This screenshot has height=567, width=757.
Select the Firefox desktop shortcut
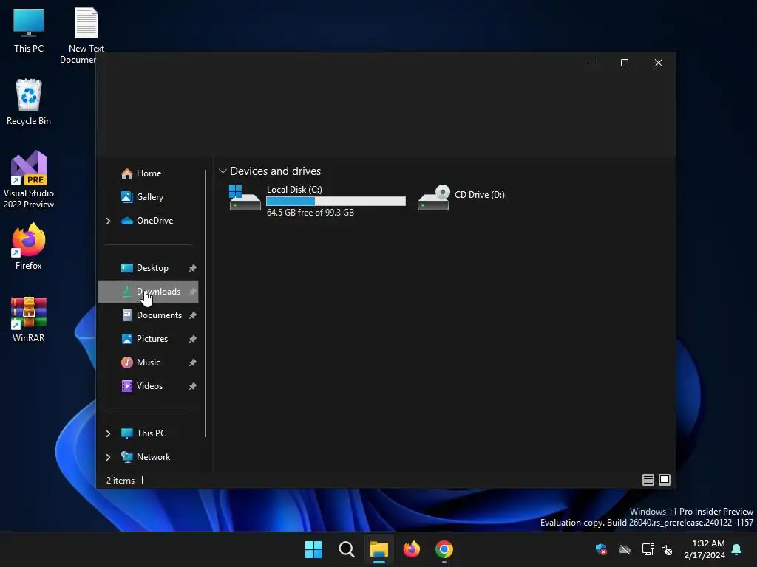[29, 247]
